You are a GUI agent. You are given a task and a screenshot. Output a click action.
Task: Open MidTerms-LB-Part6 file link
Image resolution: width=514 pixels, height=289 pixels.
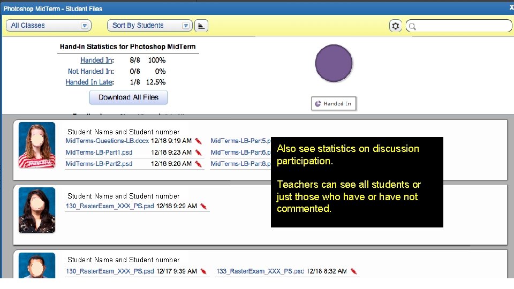(240, 153)
